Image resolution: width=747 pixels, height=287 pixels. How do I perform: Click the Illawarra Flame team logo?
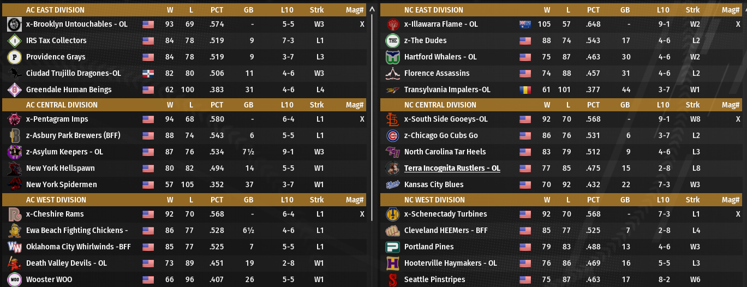point(392,24)
